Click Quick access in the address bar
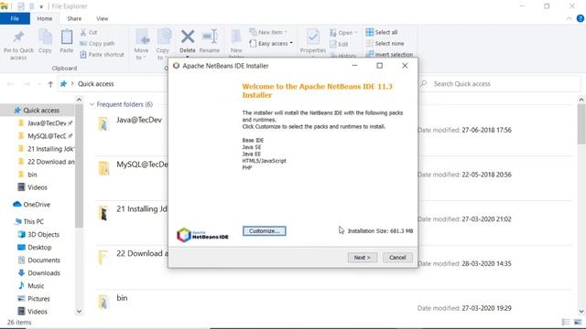586x329 pixels. (95, 84)
